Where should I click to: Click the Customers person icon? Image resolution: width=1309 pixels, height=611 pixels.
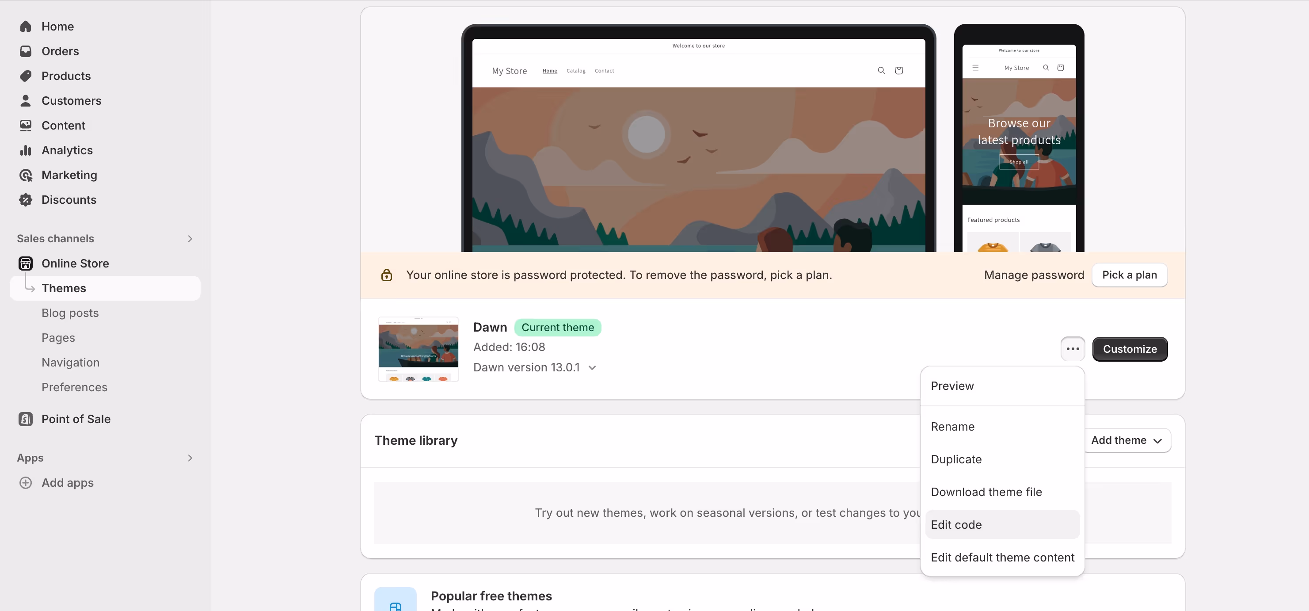coord(25,101)
